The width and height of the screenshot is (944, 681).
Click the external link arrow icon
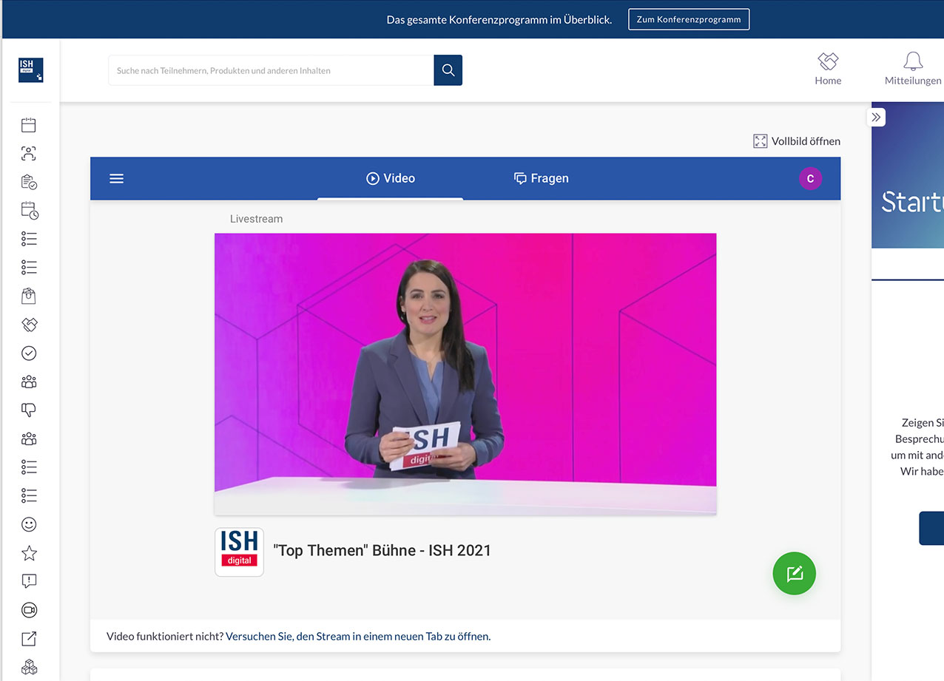coord(29,639)
